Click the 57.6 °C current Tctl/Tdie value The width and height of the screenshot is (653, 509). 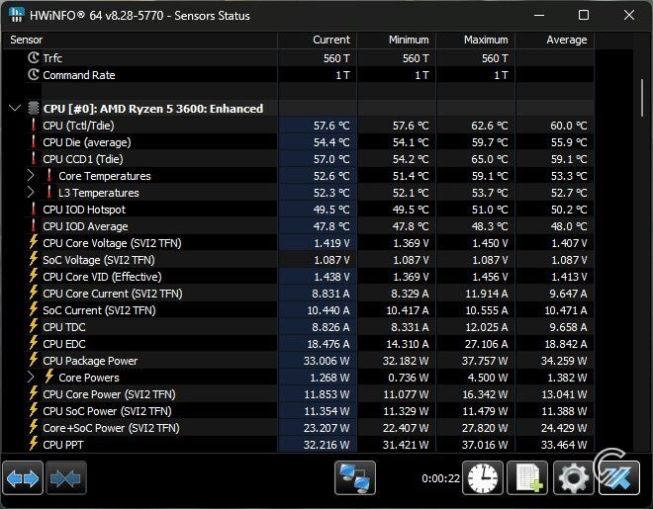331,126
